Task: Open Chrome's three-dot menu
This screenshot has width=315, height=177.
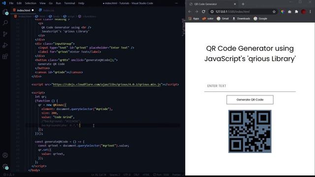Action: point(310,12)
